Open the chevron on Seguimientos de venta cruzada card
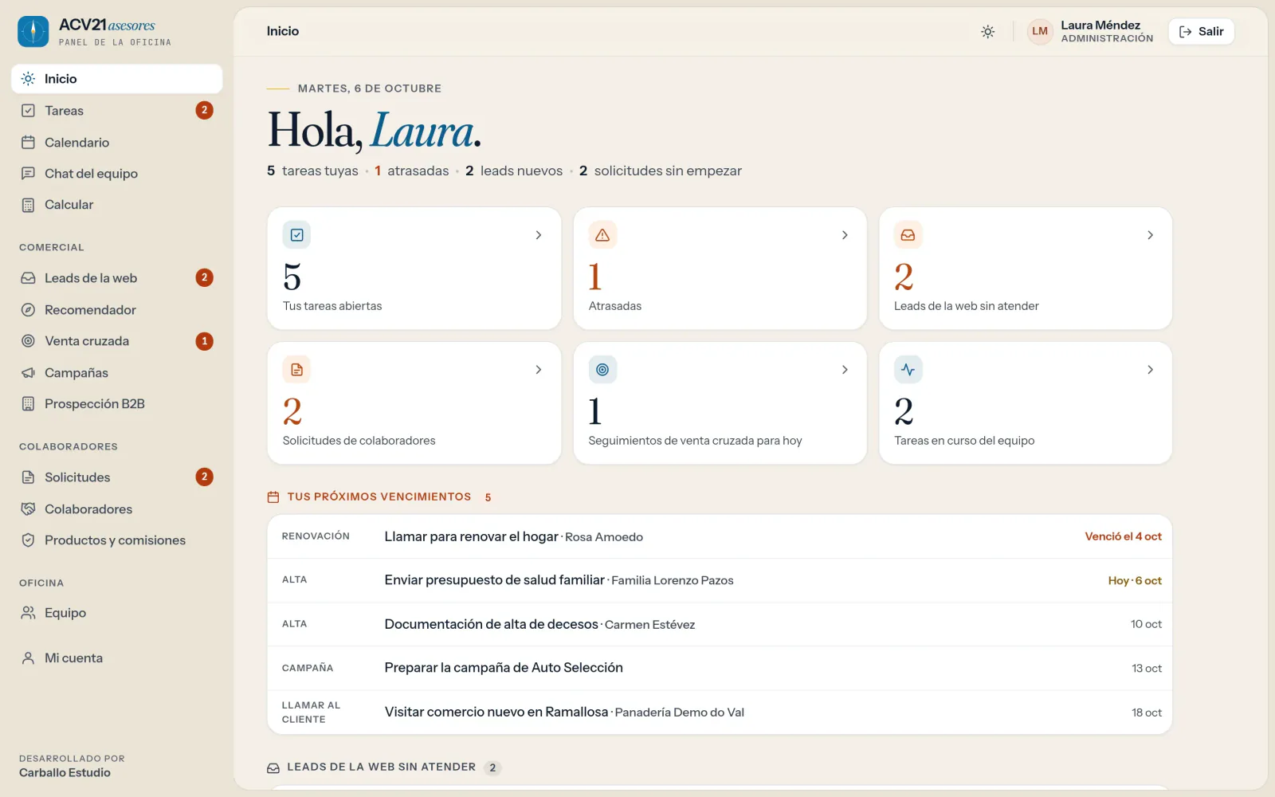The height and width of the screenshot is (797, 1275). coord(845,370)
